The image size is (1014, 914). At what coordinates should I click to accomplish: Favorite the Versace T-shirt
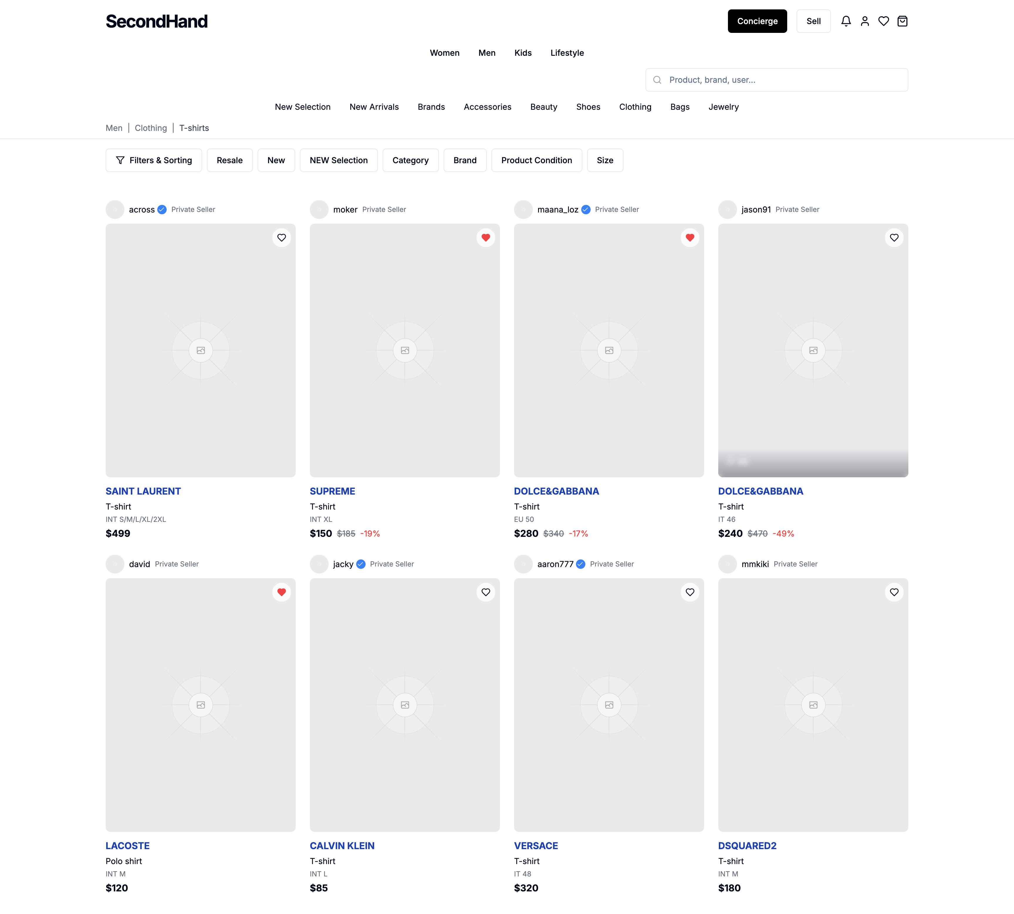pyautogui.click(x=690, y=592)
